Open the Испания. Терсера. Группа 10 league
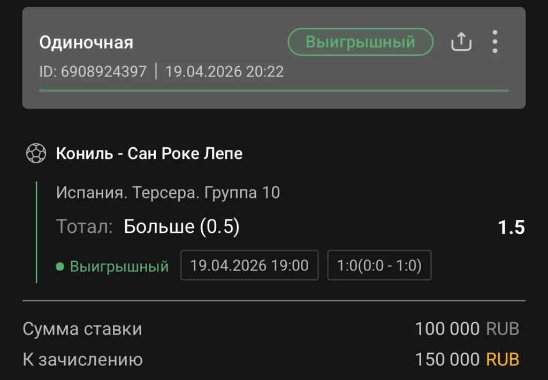 pyautogui.click(x=168, y=193)
